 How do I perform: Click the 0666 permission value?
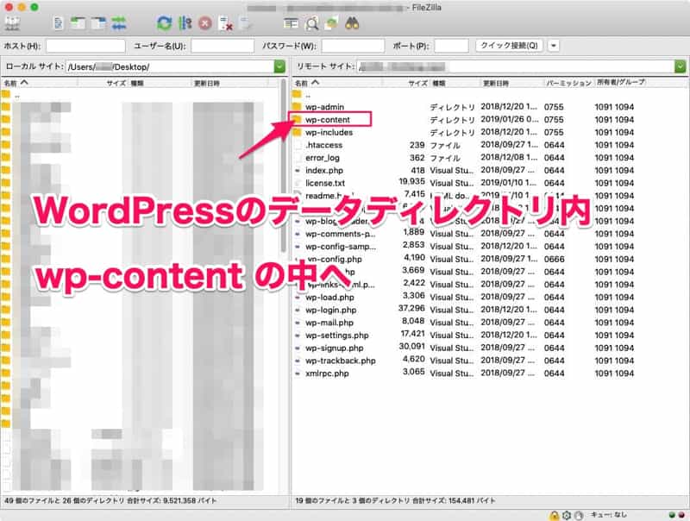[x=554, y=260]
